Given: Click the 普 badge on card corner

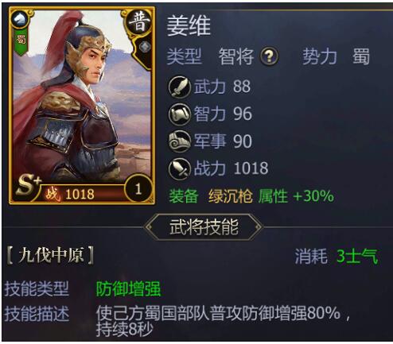Looking at the screenshot, I should click(139, 23).
